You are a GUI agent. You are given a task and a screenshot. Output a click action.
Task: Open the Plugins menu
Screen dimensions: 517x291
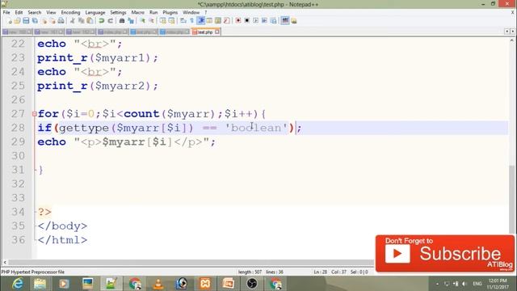(x=170, y=12)
